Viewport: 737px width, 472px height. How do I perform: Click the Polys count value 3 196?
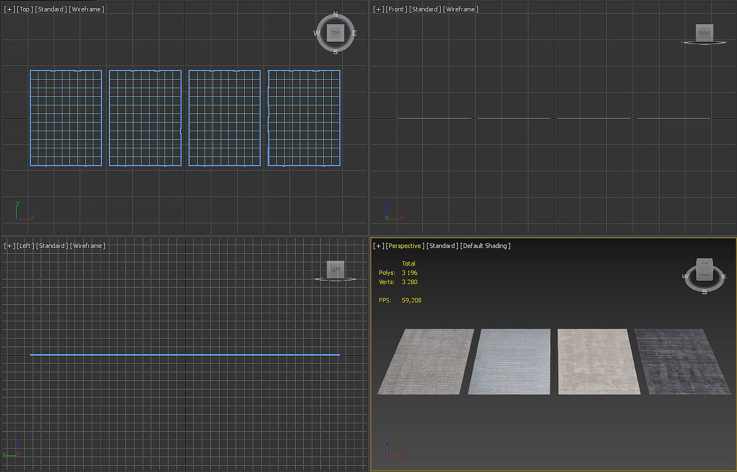pyautogui.click(x=409, y=273)
